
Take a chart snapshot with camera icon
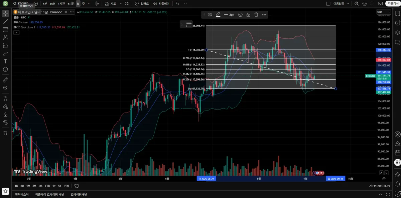point(380,3)
